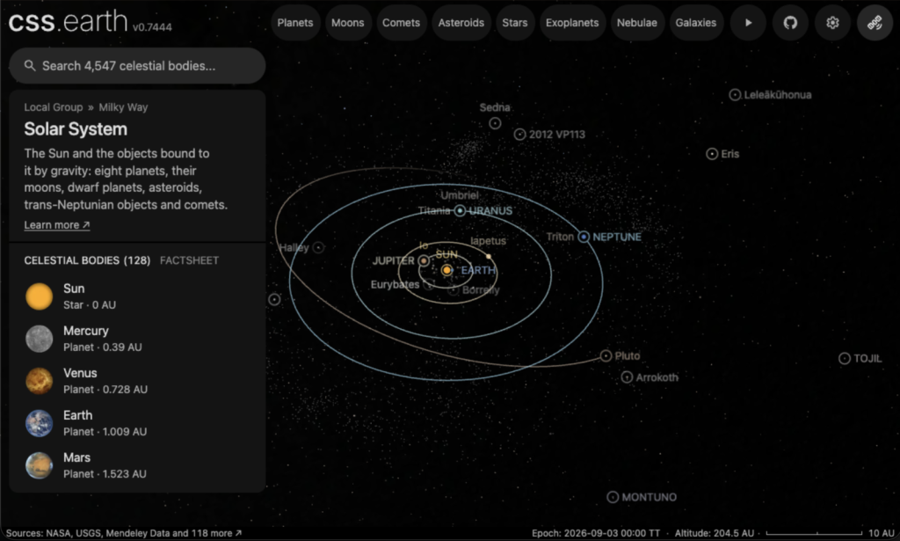
Task: Switch to the Factsheet tab
Action: point(190,260)
